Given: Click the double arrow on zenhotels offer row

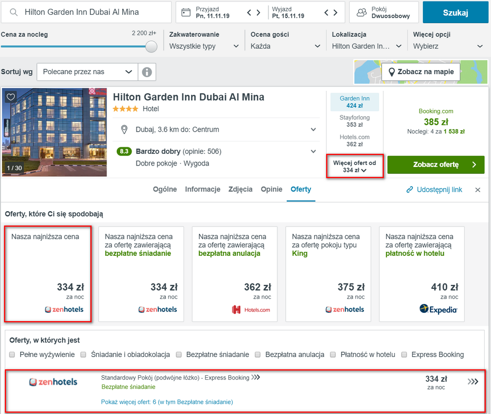Looking at the screenshot, I should 473,382.
